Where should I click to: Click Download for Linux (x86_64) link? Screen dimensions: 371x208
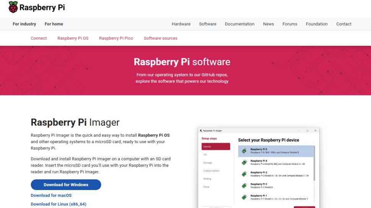pos(59,204)
